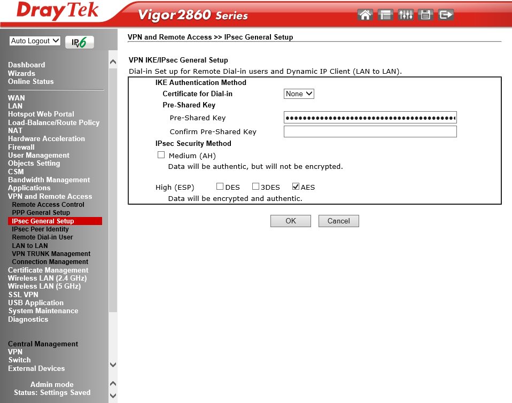This screenshot has width=512, height=403.
Task: Open the CSM menu
Action: [x=16, y=172]
